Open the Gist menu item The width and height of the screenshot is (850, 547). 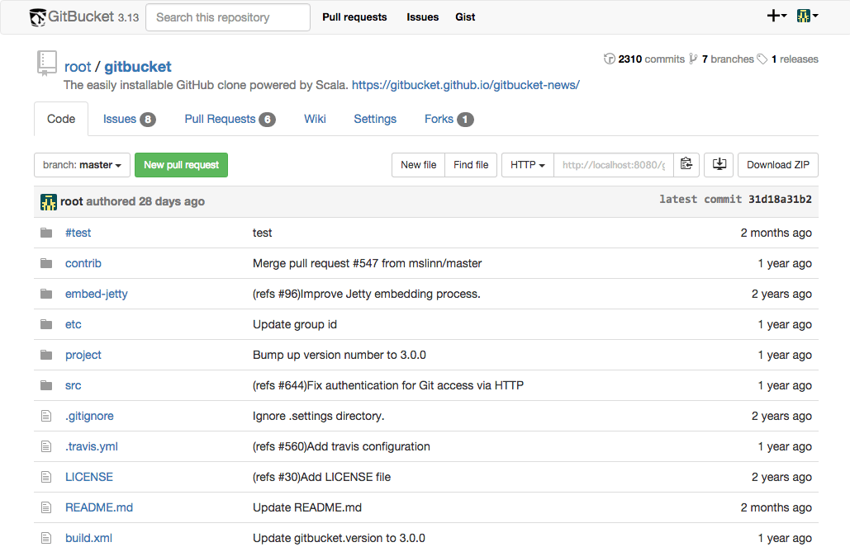(x=465, y=17)
